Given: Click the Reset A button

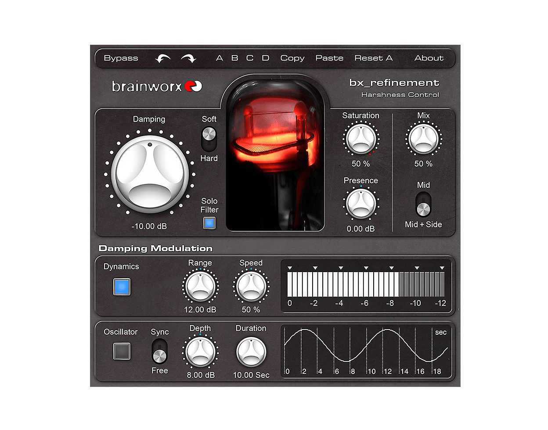Looking at the screenshot, I should click(374, 58).
